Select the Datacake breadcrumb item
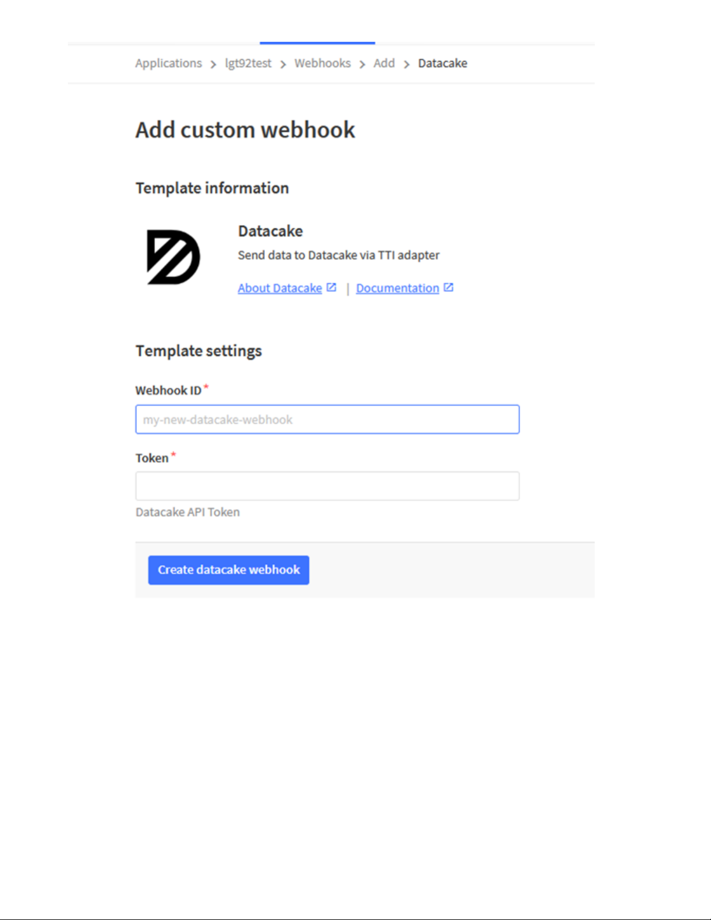711x920 pixels. tap(442, 63)
